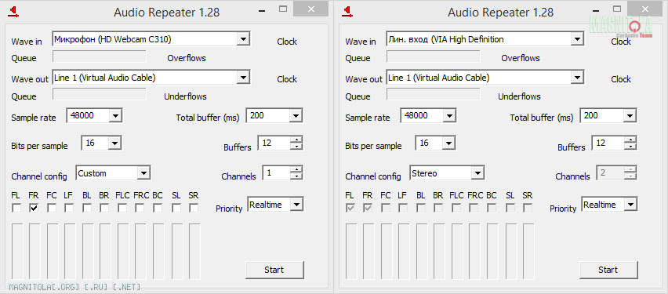
Task: Enable BL channel checkbox in left window
Action: pyautogui.click(x=87, y=209)
